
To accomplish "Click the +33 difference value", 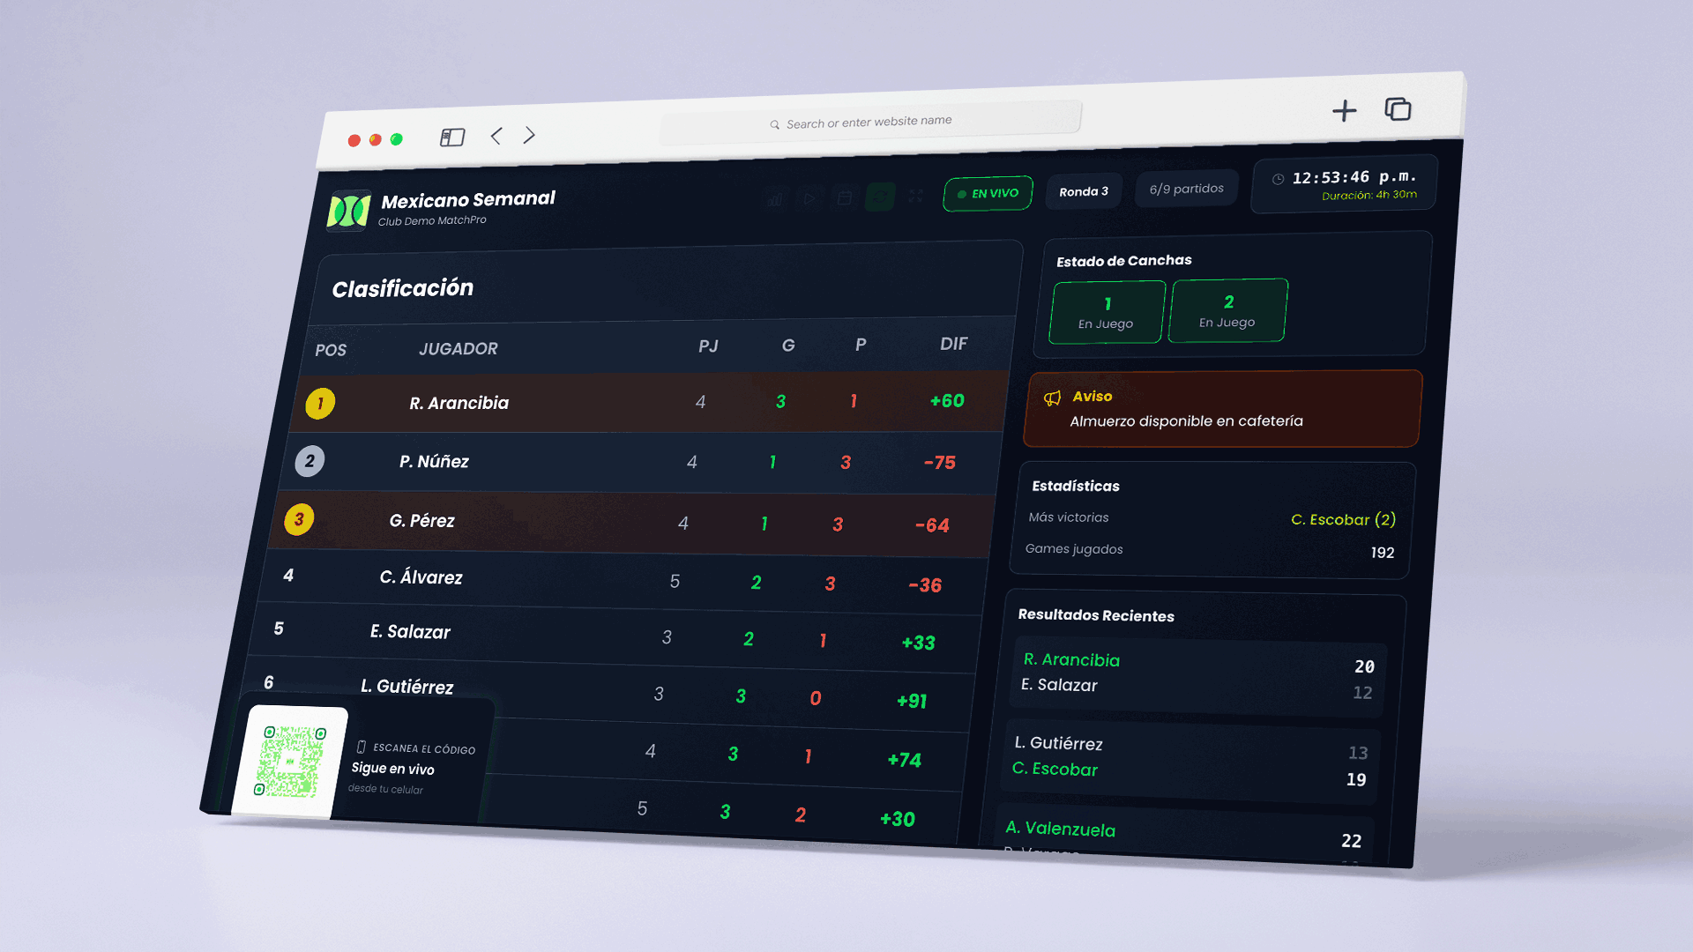I will (918, 643).
